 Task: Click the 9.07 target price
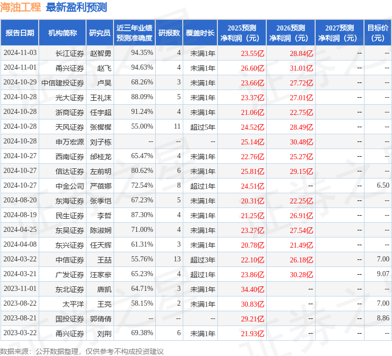[x=383, y=274]
